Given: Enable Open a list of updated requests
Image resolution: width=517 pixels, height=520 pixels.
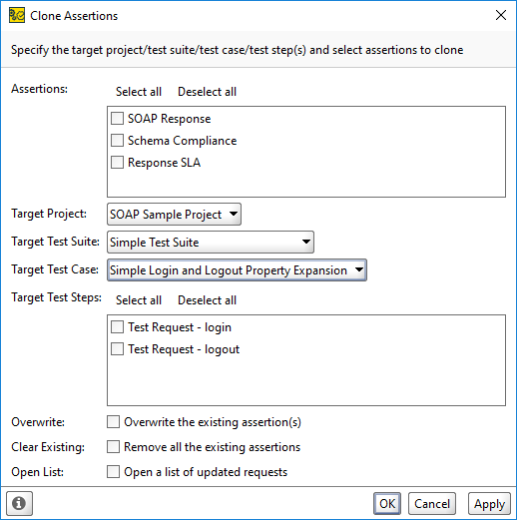Looking at the screenshot, I should click(113, 471).
